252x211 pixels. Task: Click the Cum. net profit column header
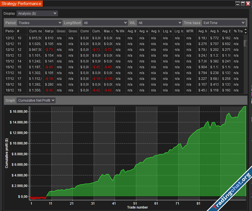35,31
